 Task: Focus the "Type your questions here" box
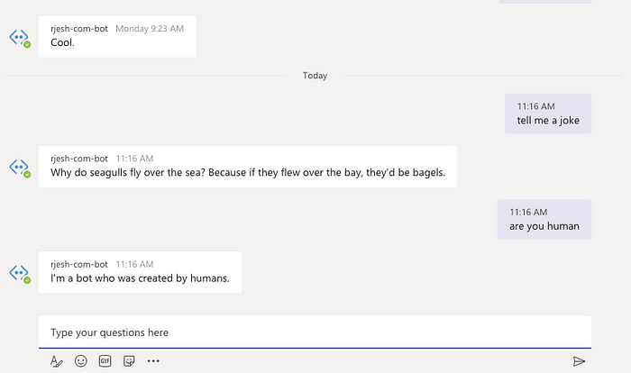pyautogui.click(x=315, y=332)
